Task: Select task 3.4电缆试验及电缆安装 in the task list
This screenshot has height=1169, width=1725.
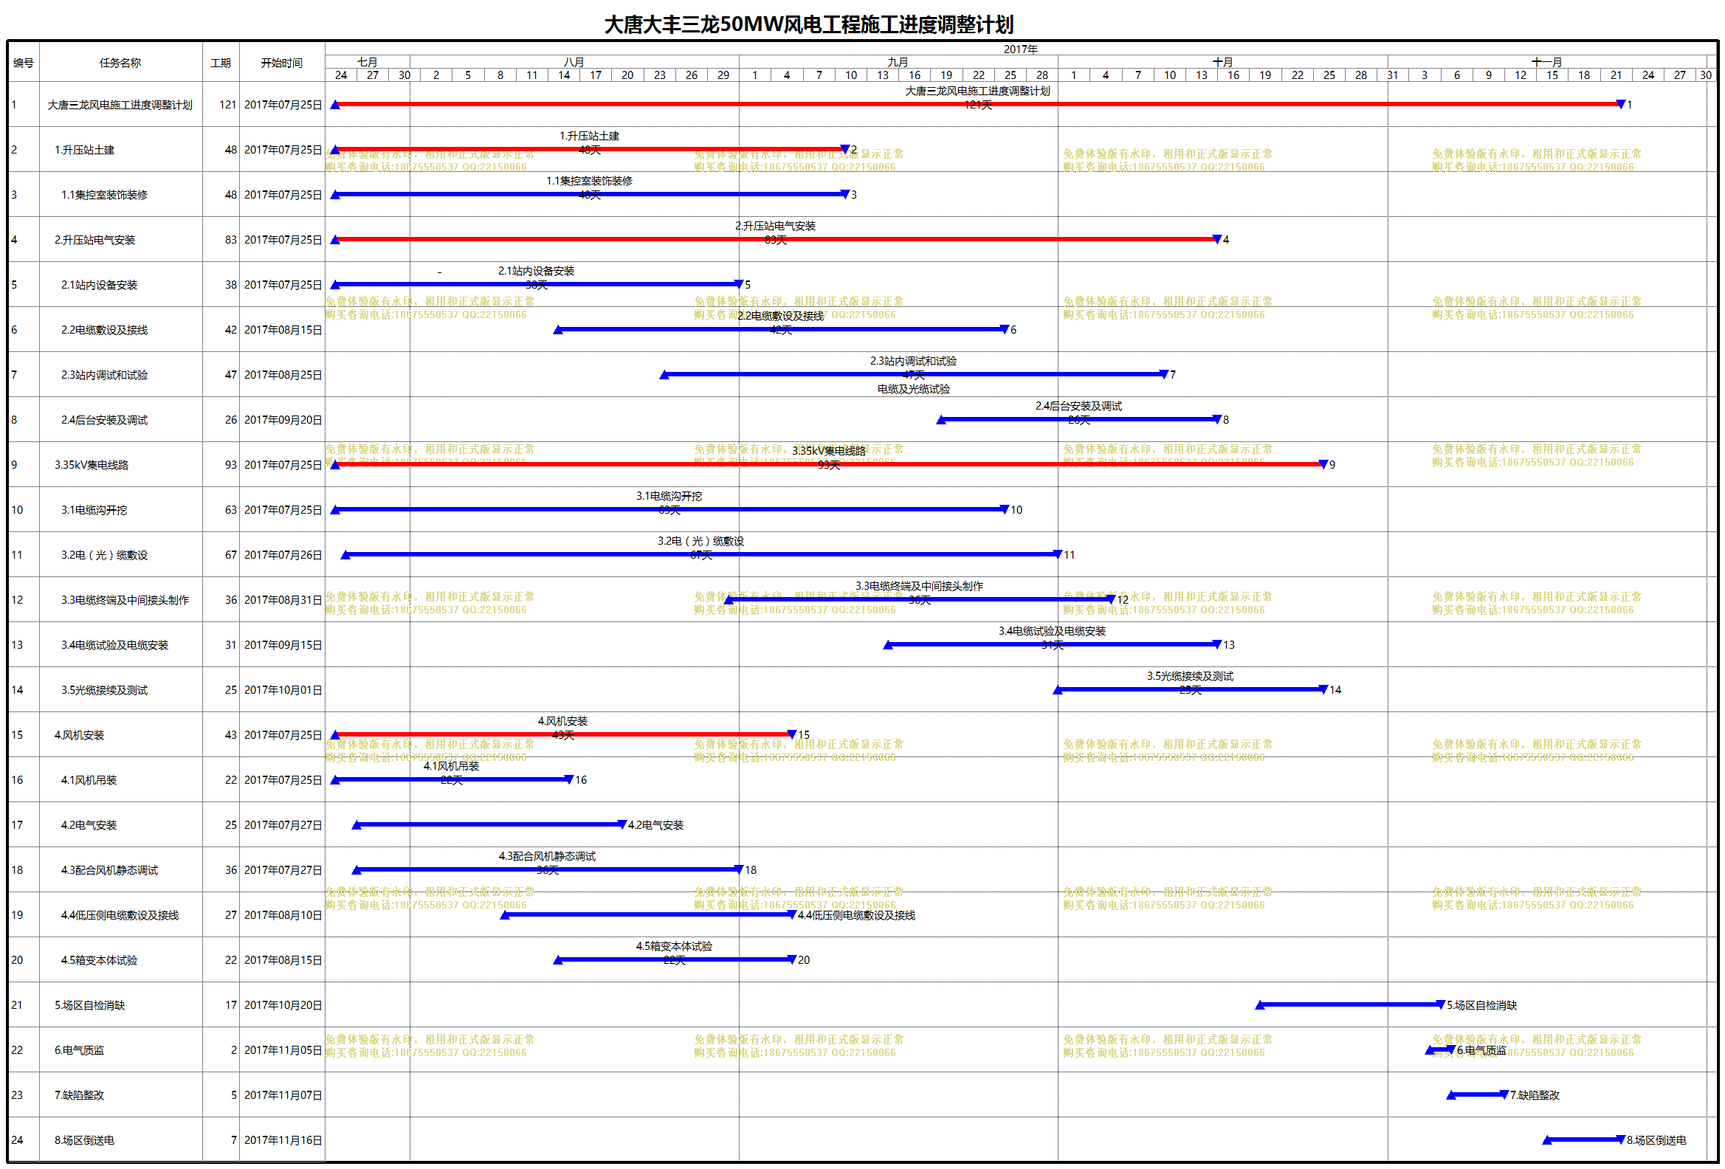Action: click(115, 645)
